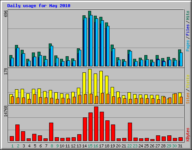Click the orange Sites bar for day 30

tap(175, 99)
